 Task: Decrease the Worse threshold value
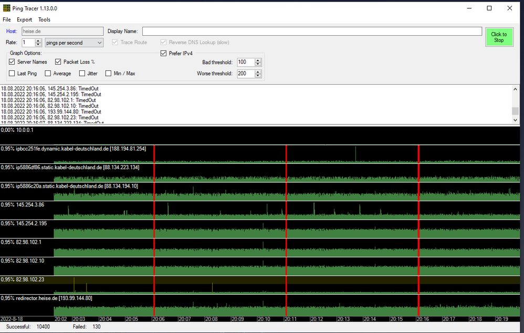(x=257, y=76)
